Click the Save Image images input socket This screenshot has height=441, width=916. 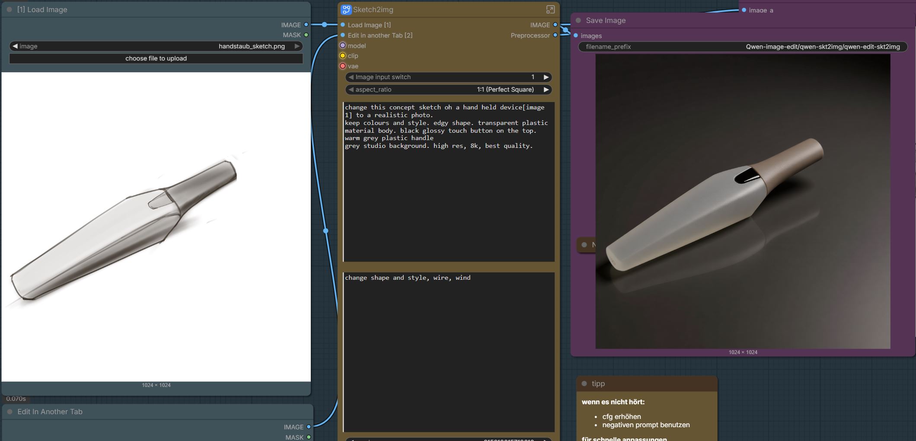[x=576, y=35]
